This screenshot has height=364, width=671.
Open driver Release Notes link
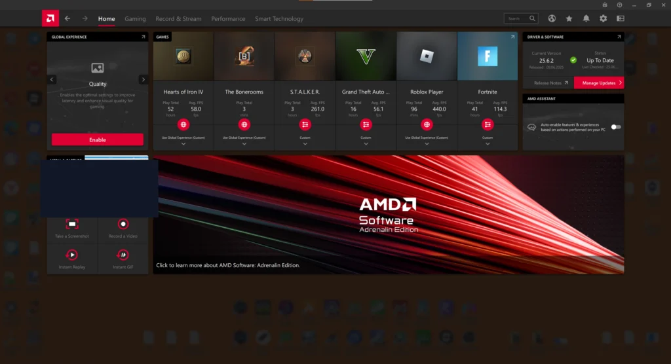pyautogui.click(x=550, y=83)
